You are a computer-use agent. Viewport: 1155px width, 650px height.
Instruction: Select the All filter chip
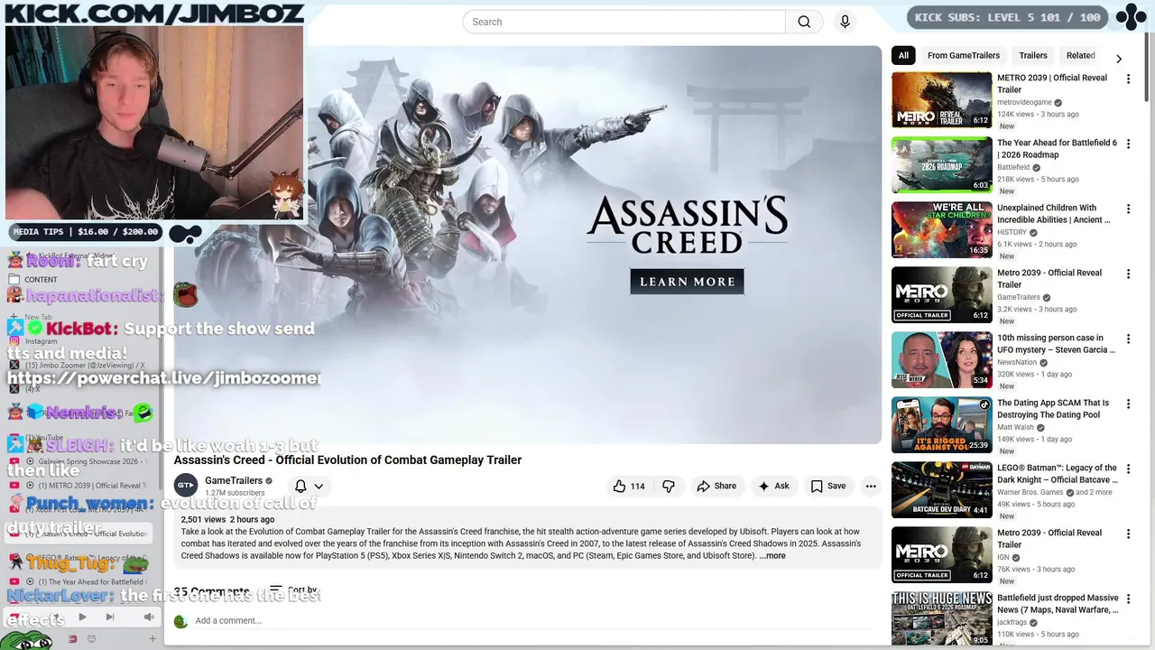pos(903,55)
